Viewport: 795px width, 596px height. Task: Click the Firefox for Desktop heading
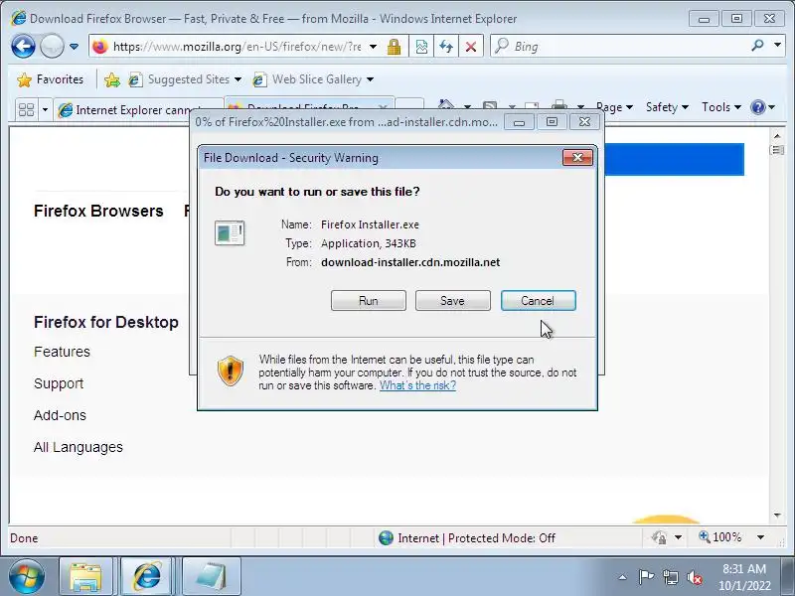(x=106, y=322)
